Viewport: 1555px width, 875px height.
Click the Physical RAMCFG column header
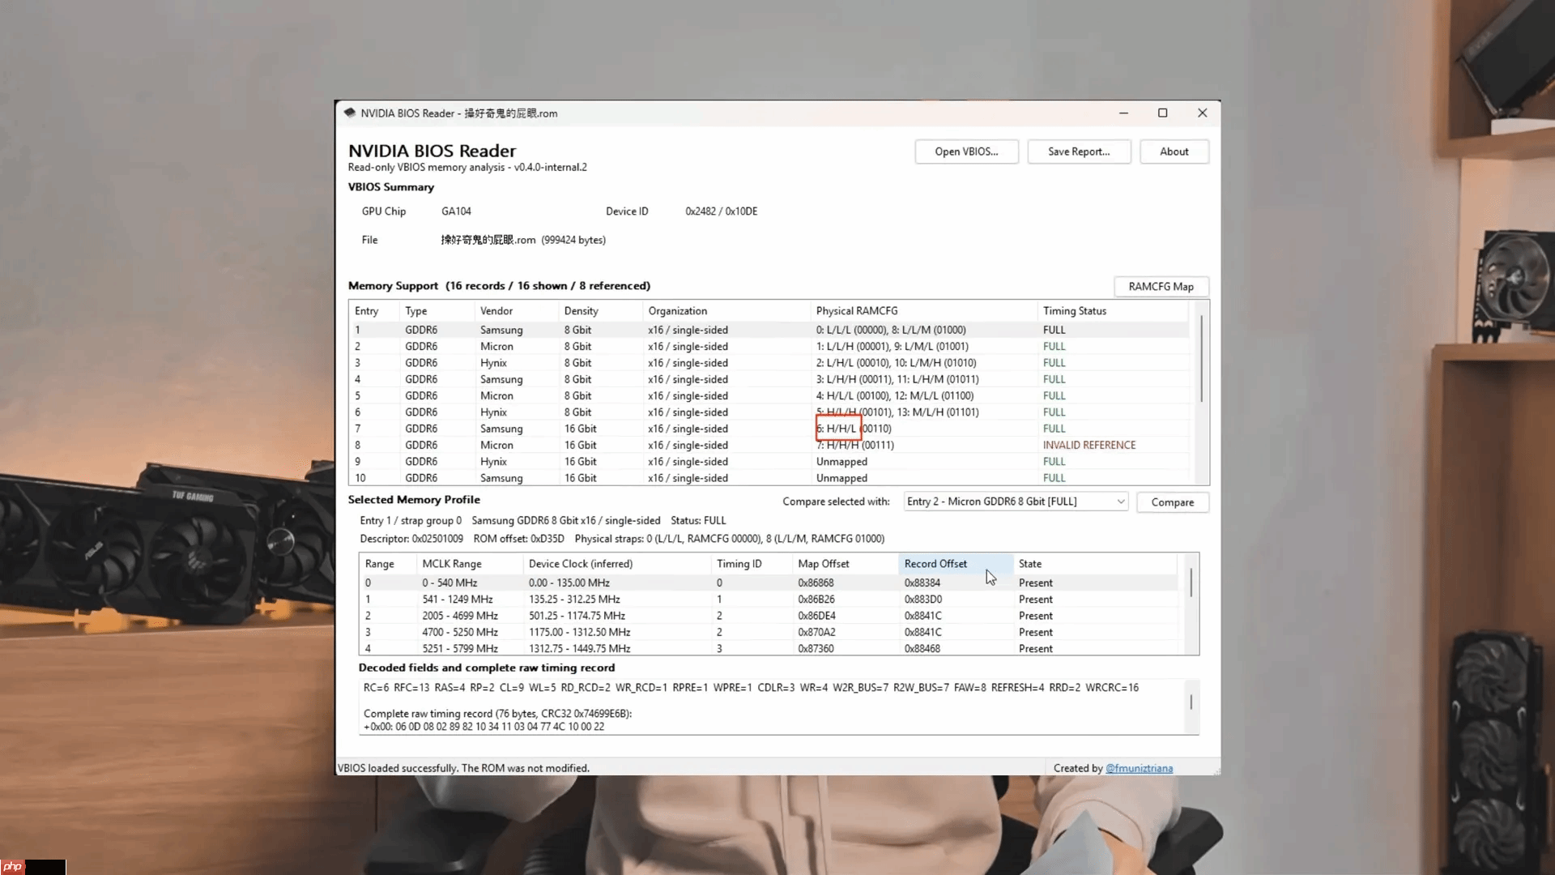(924, 311)
